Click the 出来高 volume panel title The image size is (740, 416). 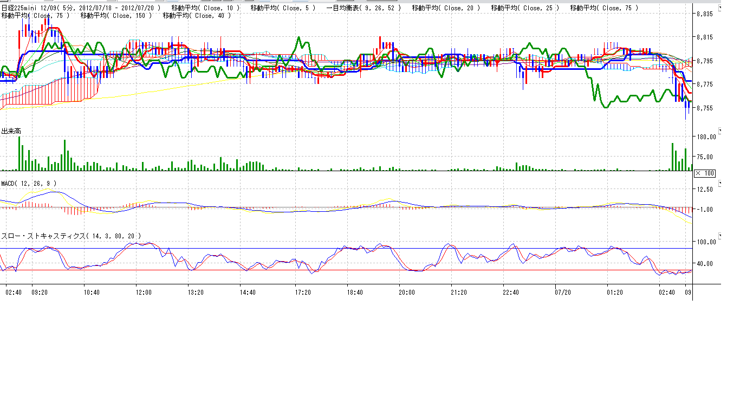coord(11,131)
